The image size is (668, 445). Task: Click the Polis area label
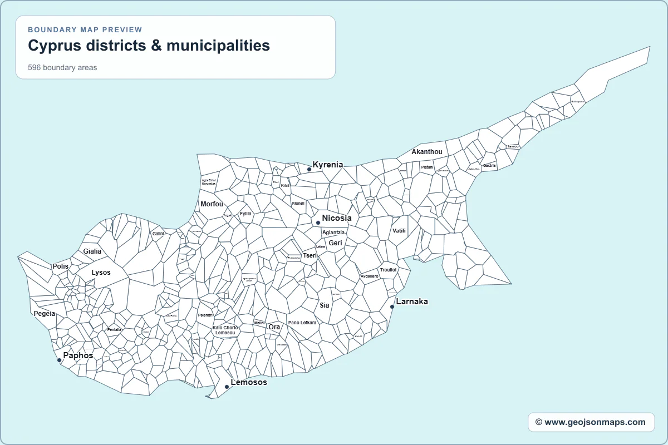(x=61, y=266)
